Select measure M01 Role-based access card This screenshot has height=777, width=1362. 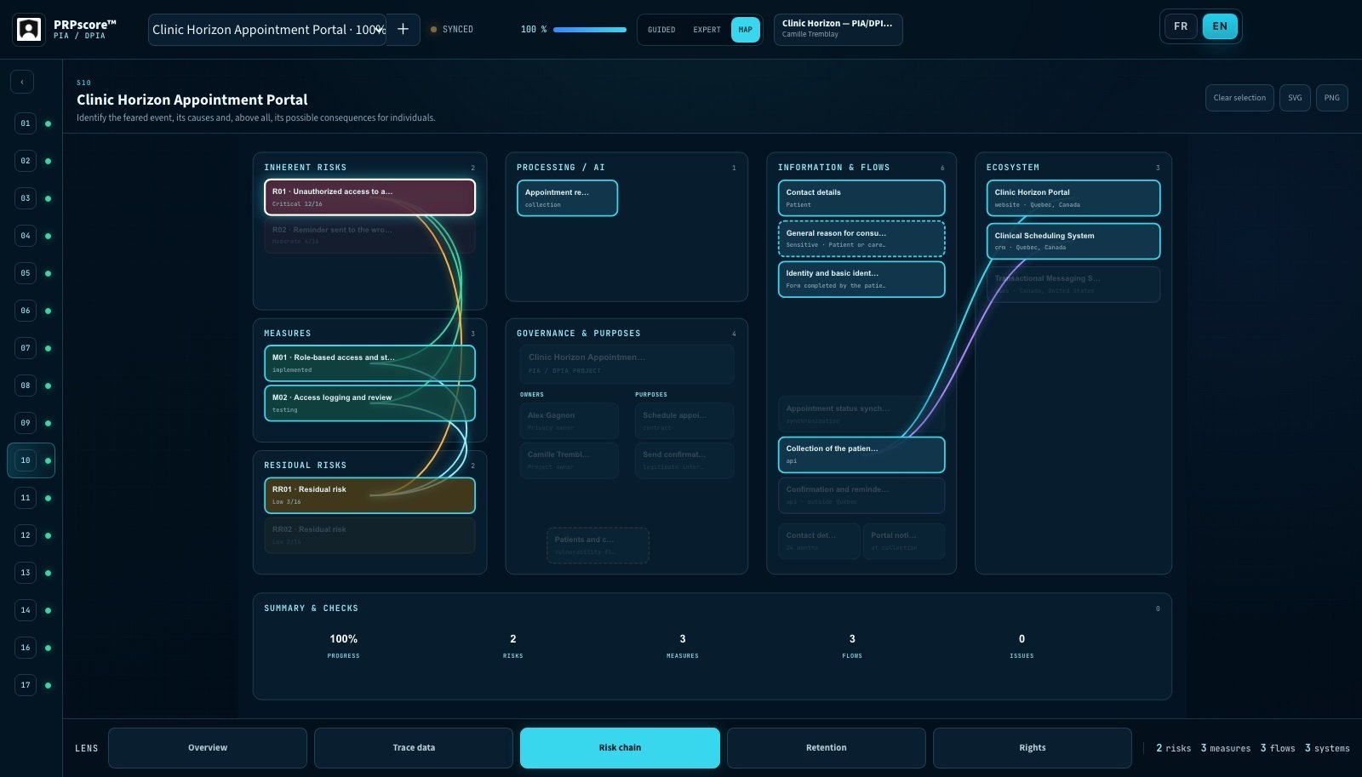coord(369,363)
